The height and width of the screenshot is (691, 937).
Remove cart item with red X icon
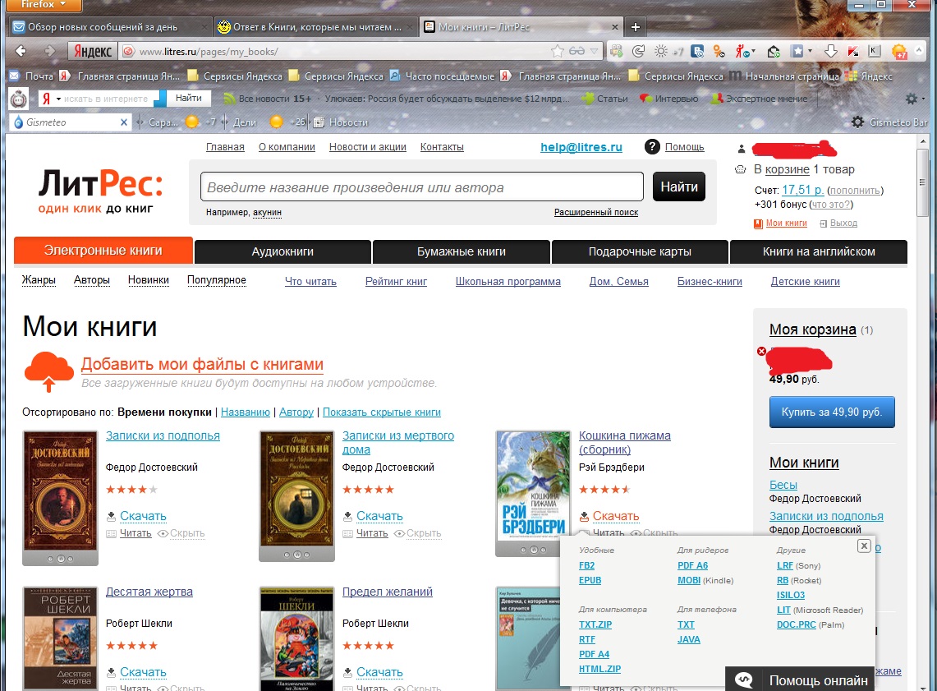coord(761,352)
